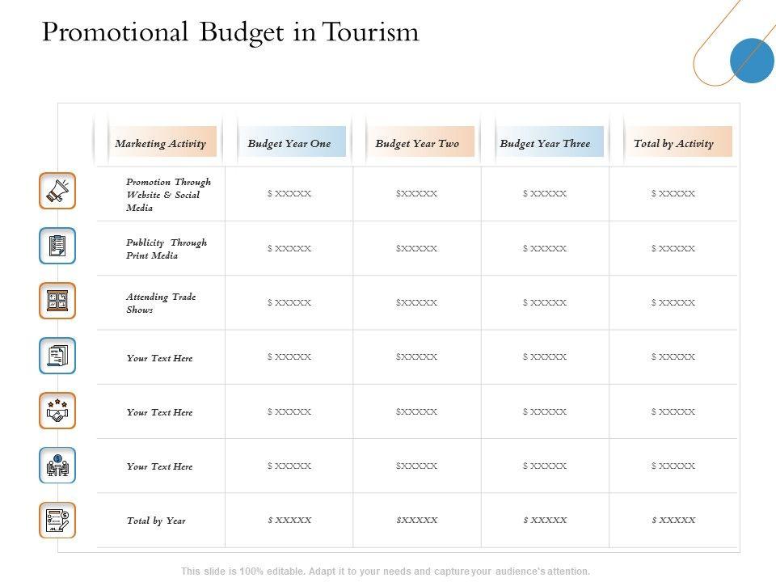Click the Budget Year Three header
776x582 pixels.
[545, 143]
